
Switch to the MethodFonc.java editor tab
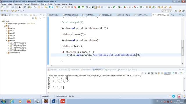pyautogui.click(x=70, y=15)
